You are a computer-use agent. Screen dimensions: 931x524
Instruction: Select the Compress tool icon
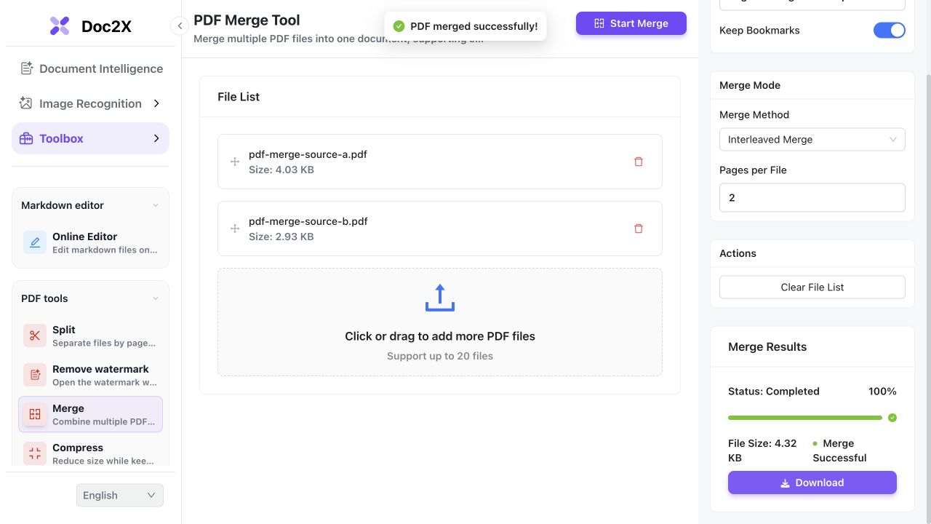pyautogui.click(x=35, y=453)
